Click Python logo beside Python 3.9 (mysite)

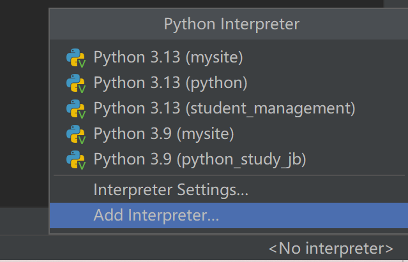[x=75, y=134]
